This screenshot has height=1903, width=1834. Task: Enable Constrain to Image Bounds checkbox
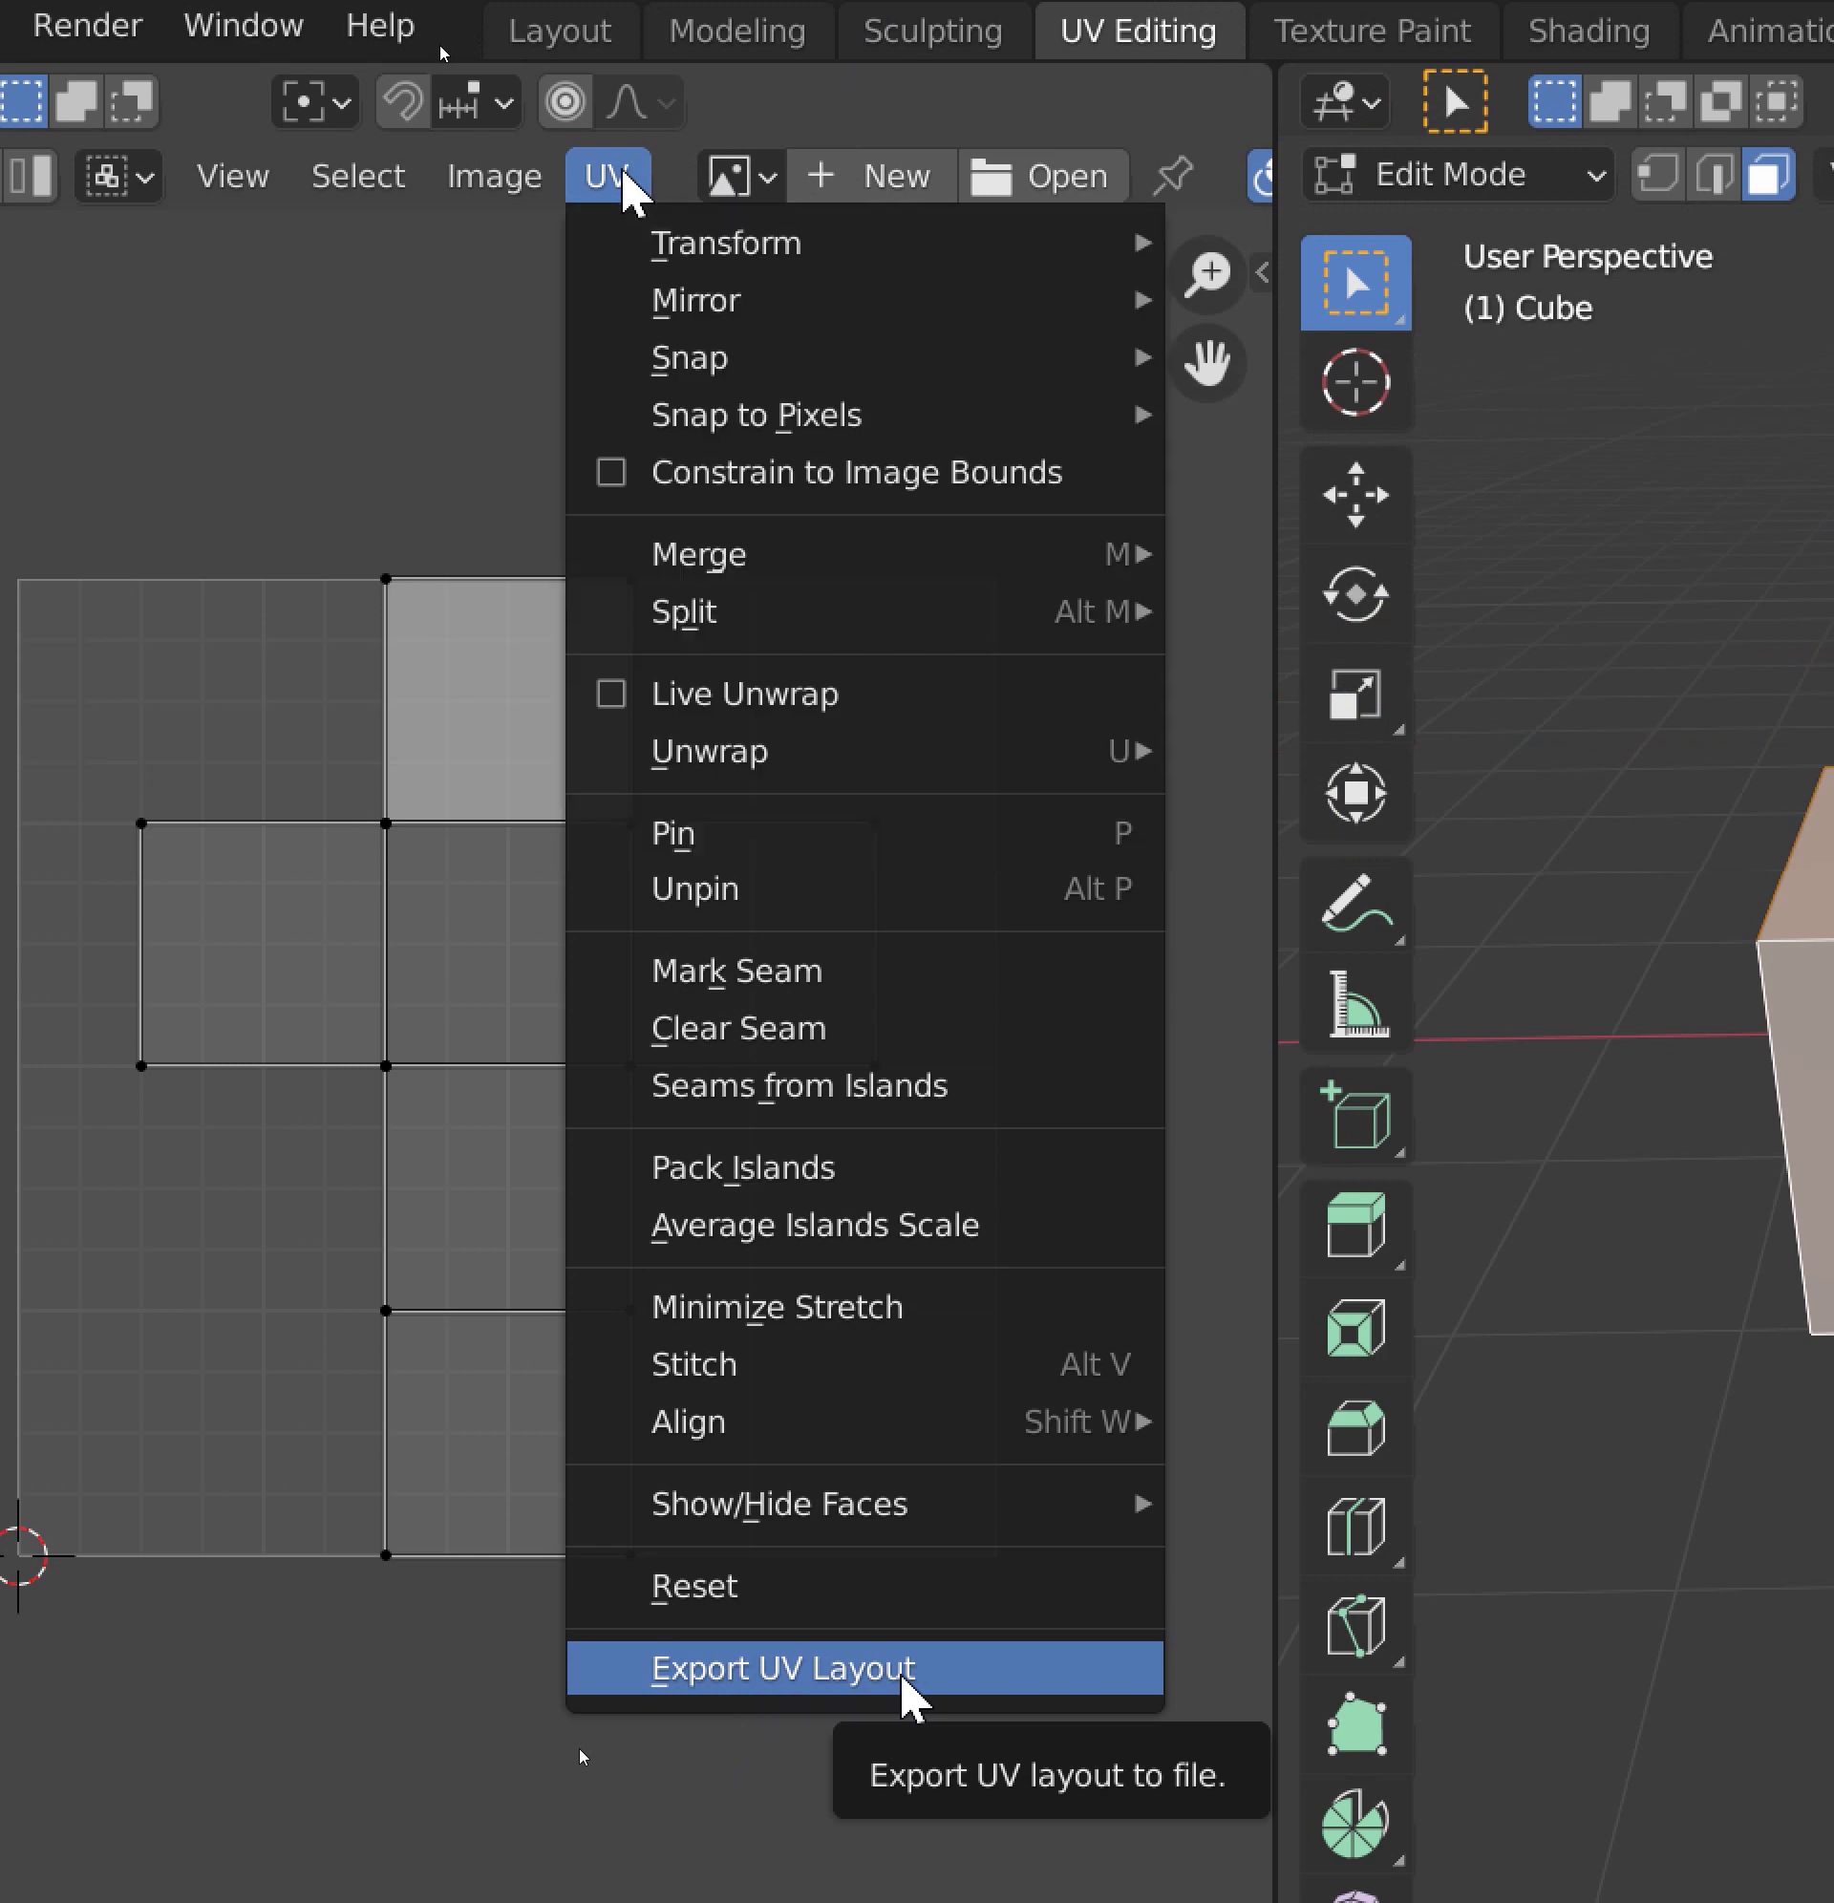610,473
